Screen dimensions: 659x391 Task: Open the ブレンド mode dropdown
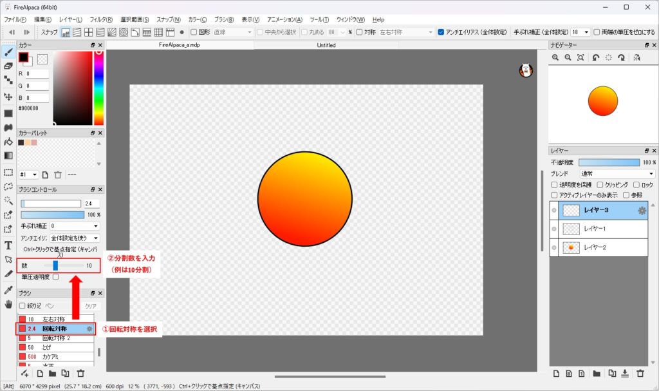(x=617, y=174)
